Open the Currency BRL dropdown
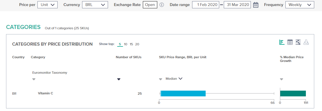This screenshot has height=111, width=322. (x=95, y=5)
